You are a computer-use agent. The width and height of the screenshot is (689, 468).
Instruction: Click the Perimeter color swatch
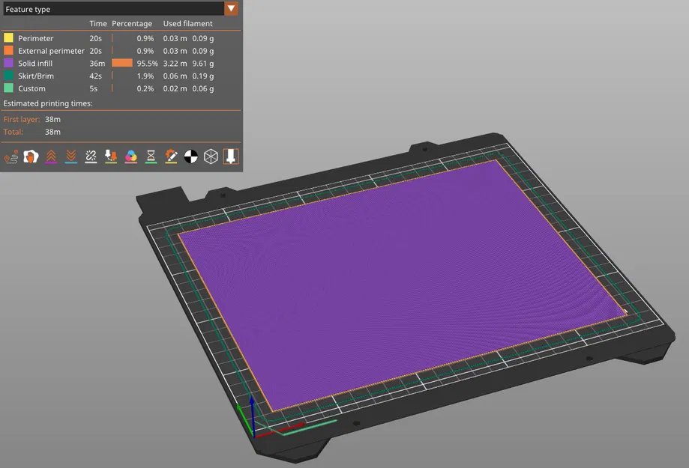[x=8, y=37]
